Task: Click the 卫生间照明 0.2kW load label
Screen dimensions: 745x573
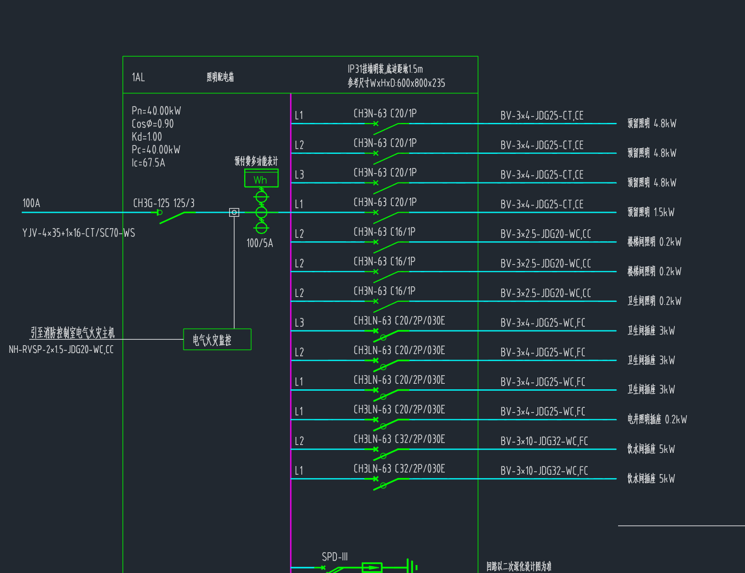Action: [x=654, y=301]
